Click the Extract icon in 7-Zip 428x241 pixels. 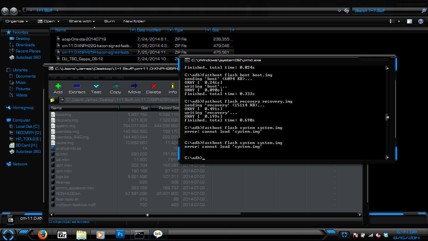[x=77, y=86]
